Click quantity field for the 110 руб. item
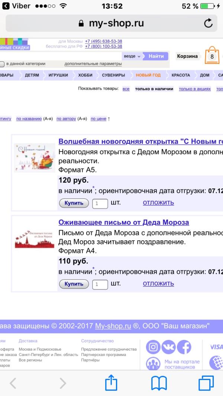Image resolution: width=223 pixels, height=396 pixels. click(x=100, y=285)
